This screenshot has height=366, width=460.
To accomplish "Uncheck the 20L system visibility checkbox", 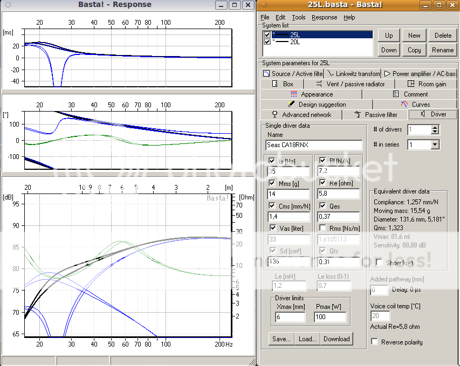I will click(267, 42).
